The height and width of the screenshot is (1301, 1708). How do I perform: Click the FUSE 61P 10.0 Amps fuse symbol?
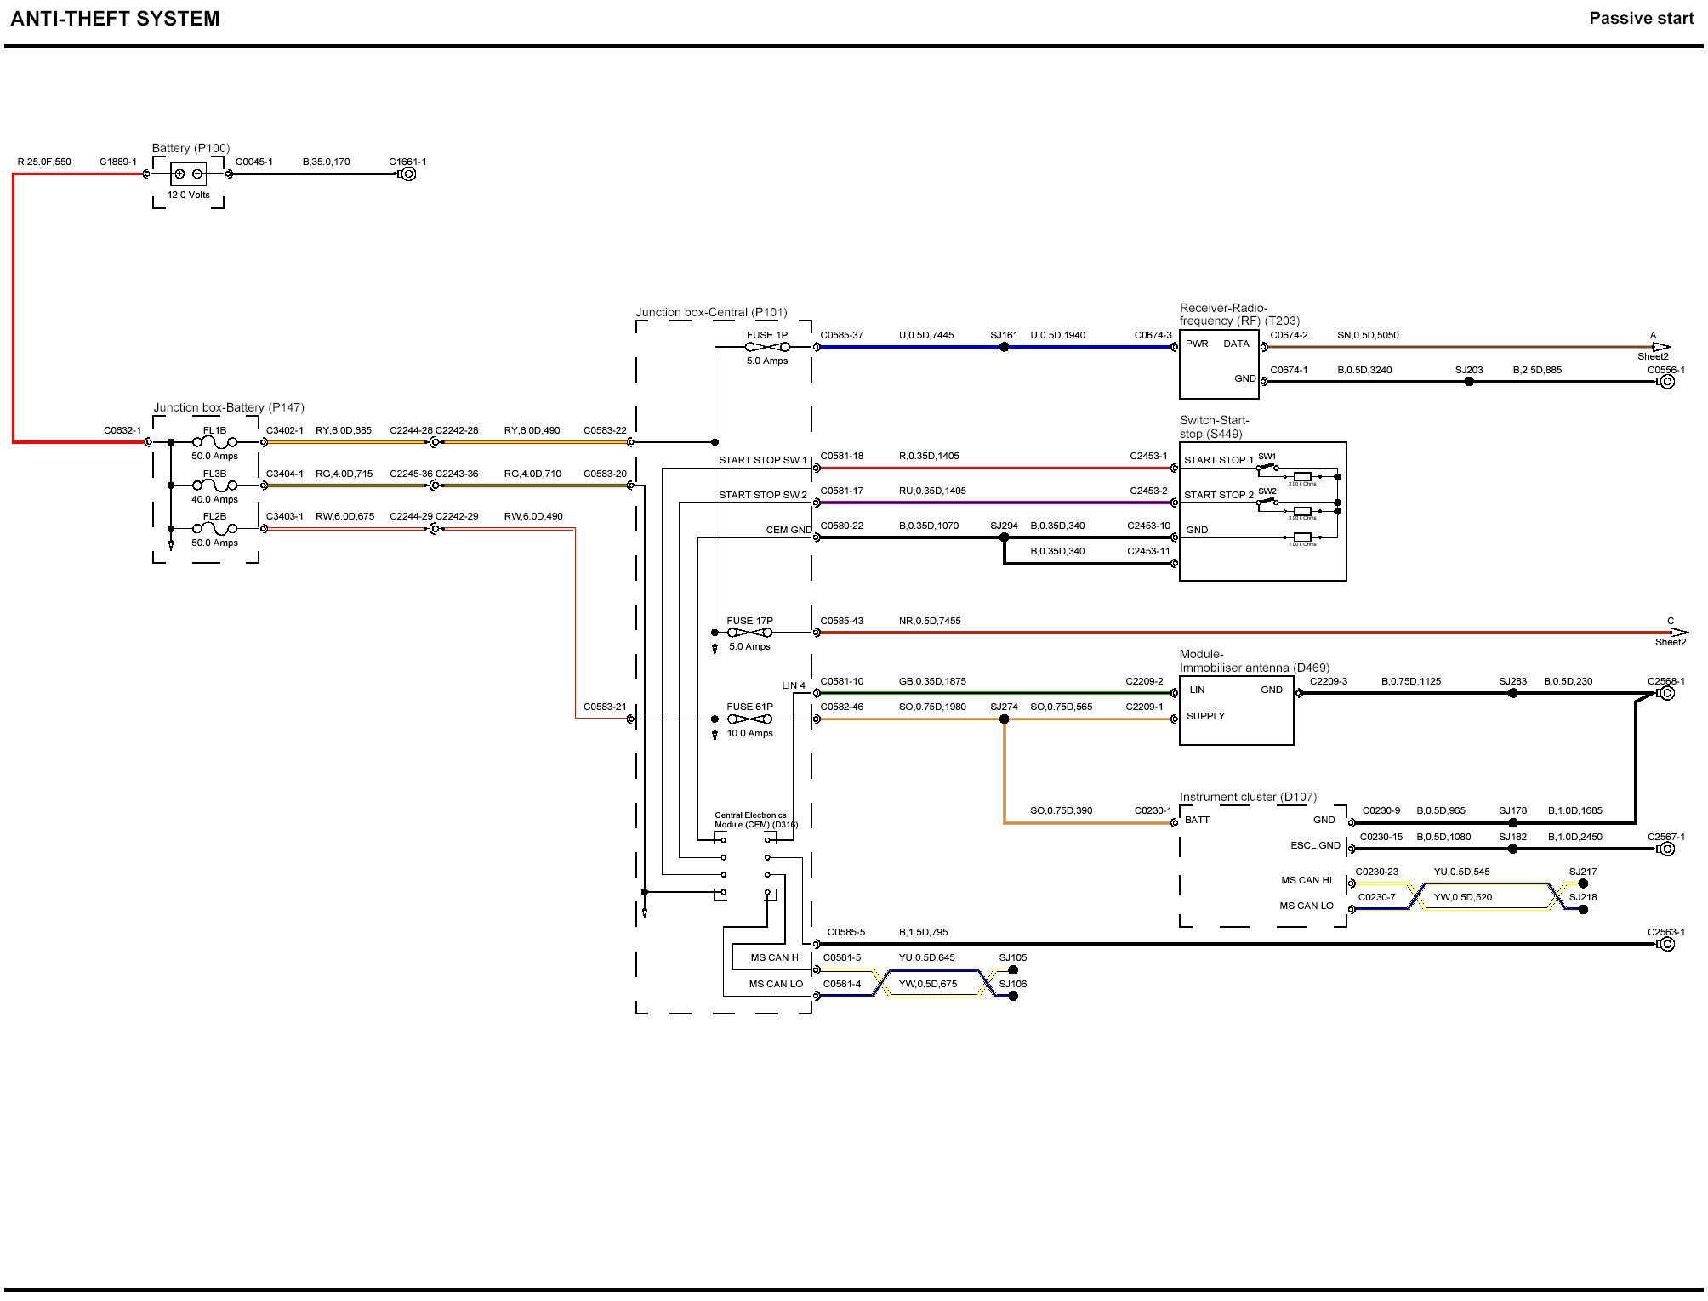749,719
